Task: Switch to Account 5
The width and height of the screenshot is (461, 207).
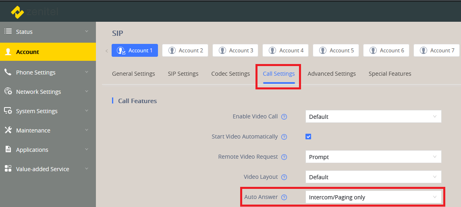Action: click(x=336, y=50)
